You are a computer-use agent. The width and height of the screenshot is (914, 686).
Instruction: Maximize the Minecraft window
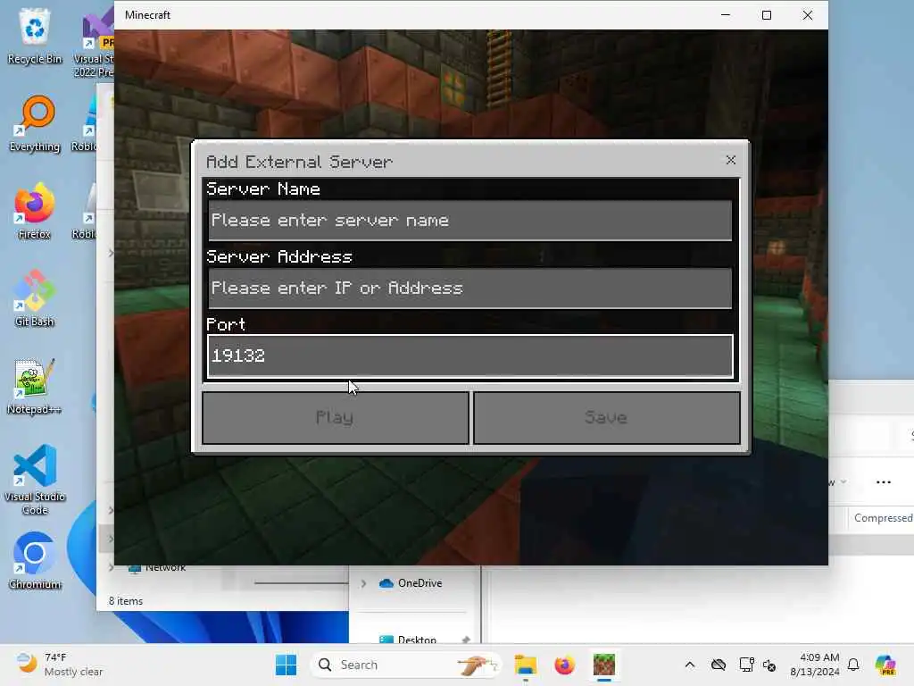pyautogui.click(x=767, y=15)
